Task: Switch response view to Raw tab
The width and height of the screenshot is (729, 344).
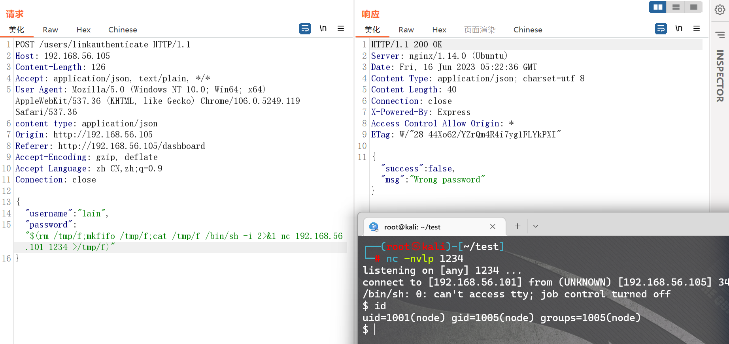Action: 406,30
